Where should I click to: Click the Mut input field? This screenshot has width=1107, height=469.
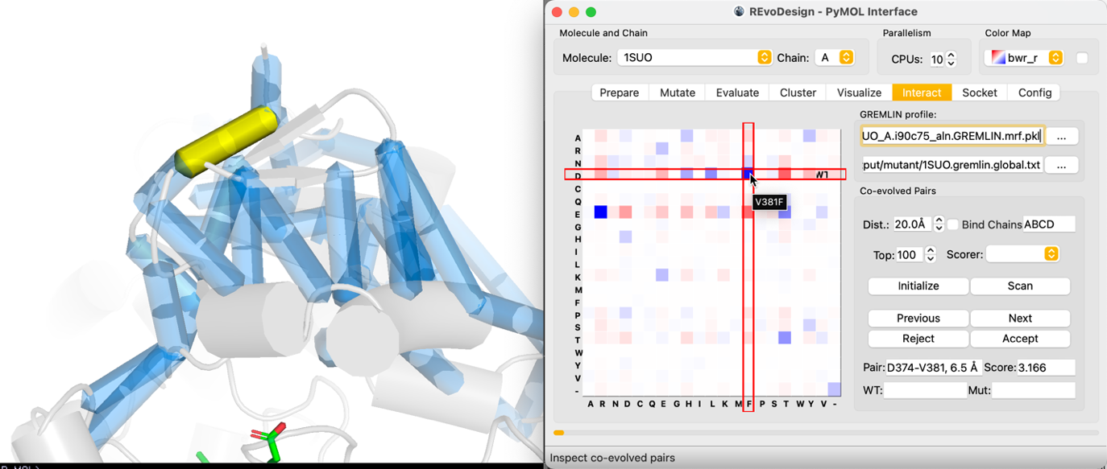(1034, 390)
